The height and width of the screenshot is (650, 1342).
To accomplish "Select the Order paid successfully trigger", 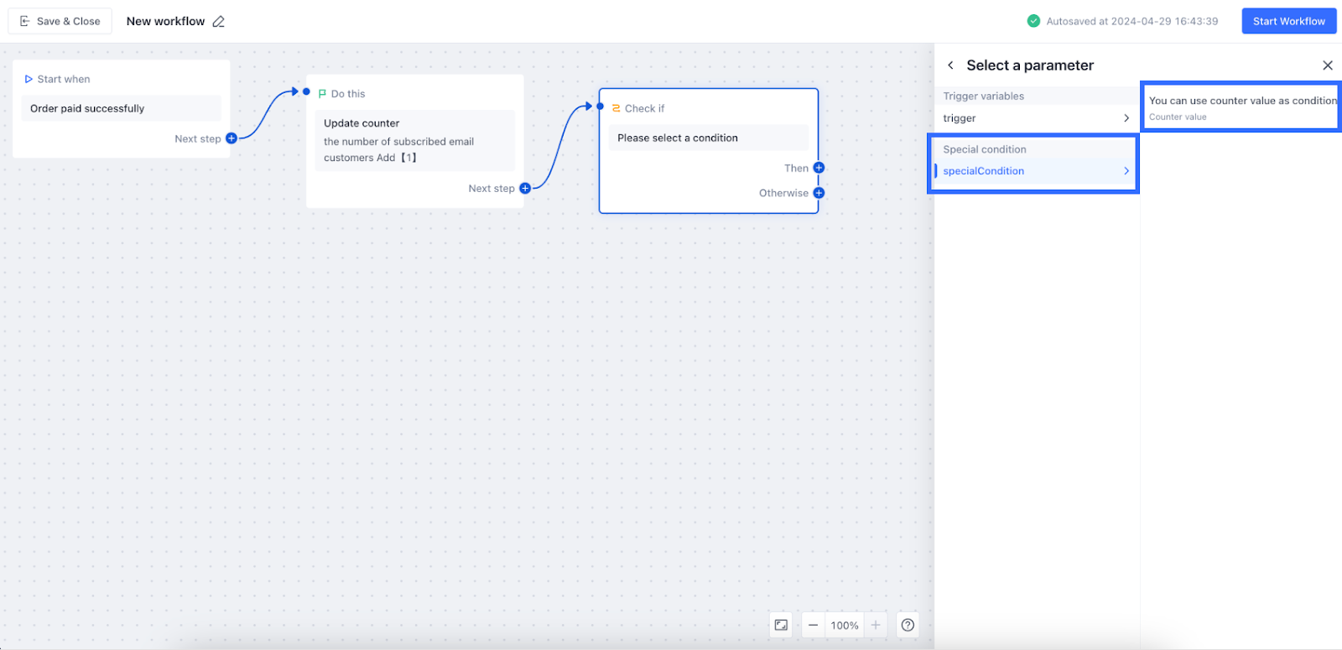I will click(x=121, y=108).
